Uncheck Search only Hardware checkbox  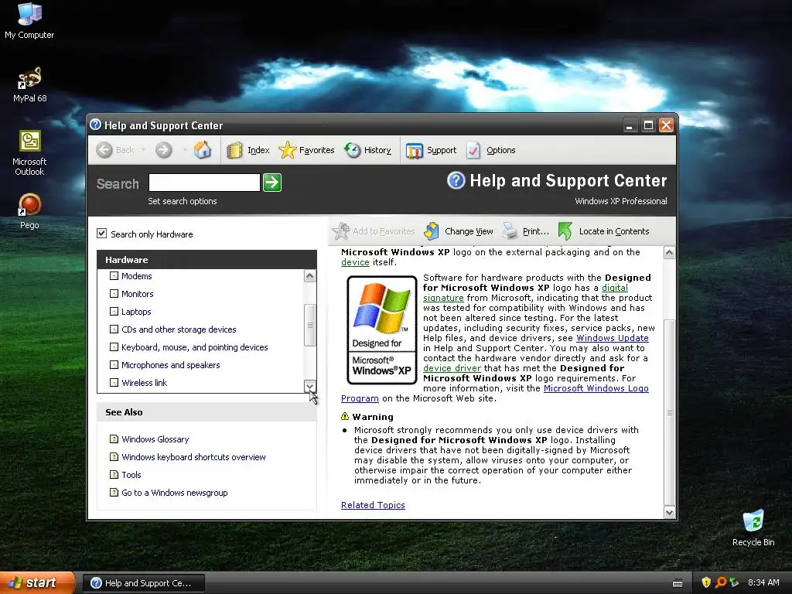pyautogui.click(x=101, y=234)
